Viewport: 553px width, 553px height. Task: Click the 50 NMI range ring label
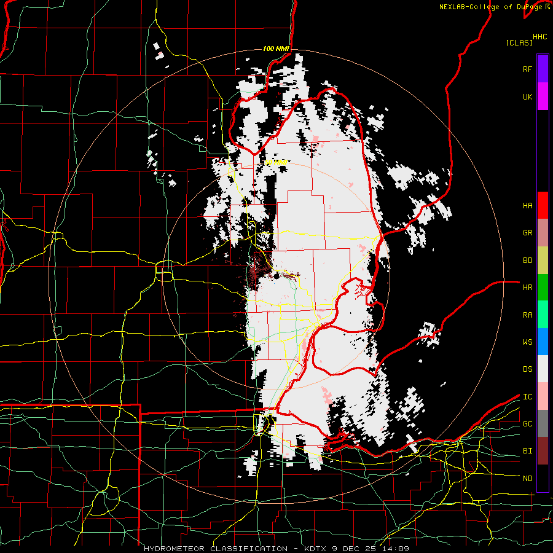(276, 163)
